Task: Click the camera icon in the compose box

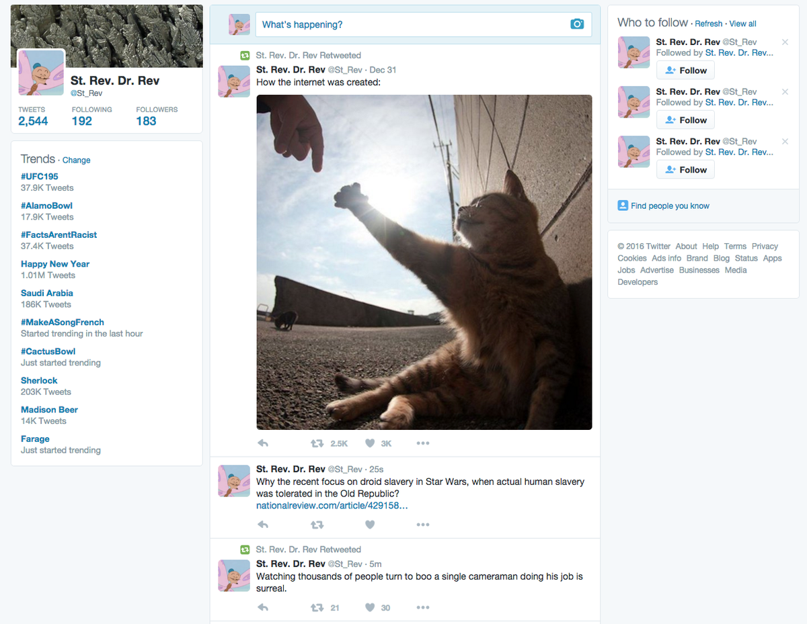Action: 577,24
